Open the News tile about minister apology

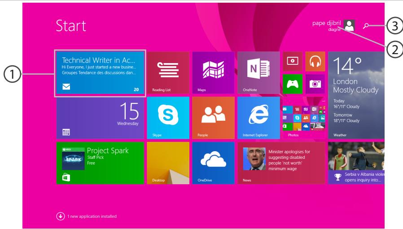coord(281,163)
